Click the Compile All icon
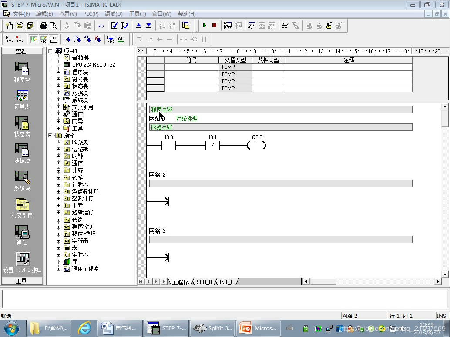This screenshot has width=450, height=337. [x=124, y=26]
